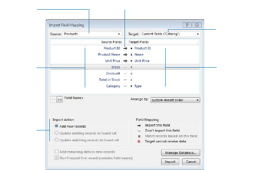The height and width of the screenshot is (170, 254).
Task: Show the next record with the >> button
Action: coord(59,100)
